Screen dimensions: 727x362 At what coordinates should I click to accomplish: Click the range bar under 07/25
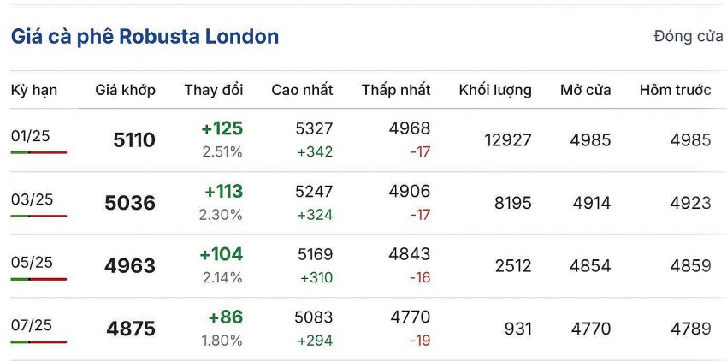(38, 341)
